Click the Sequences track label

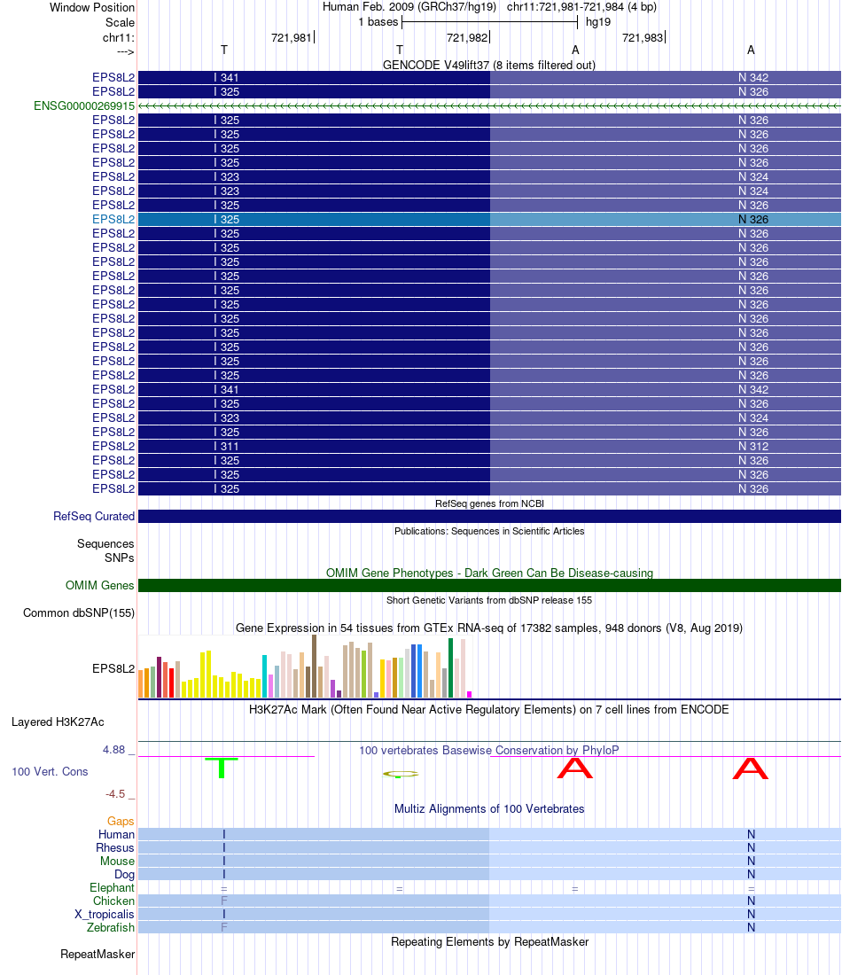coord(105,543)
